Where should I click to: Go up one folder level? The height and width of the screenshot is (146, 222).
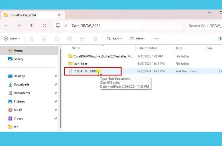(x=32, y=26)
